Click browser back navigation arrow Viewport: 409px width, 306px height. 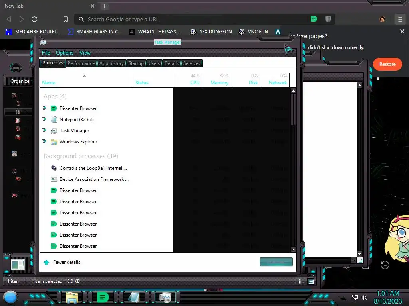pyautogui.click(x=9, y=19)
